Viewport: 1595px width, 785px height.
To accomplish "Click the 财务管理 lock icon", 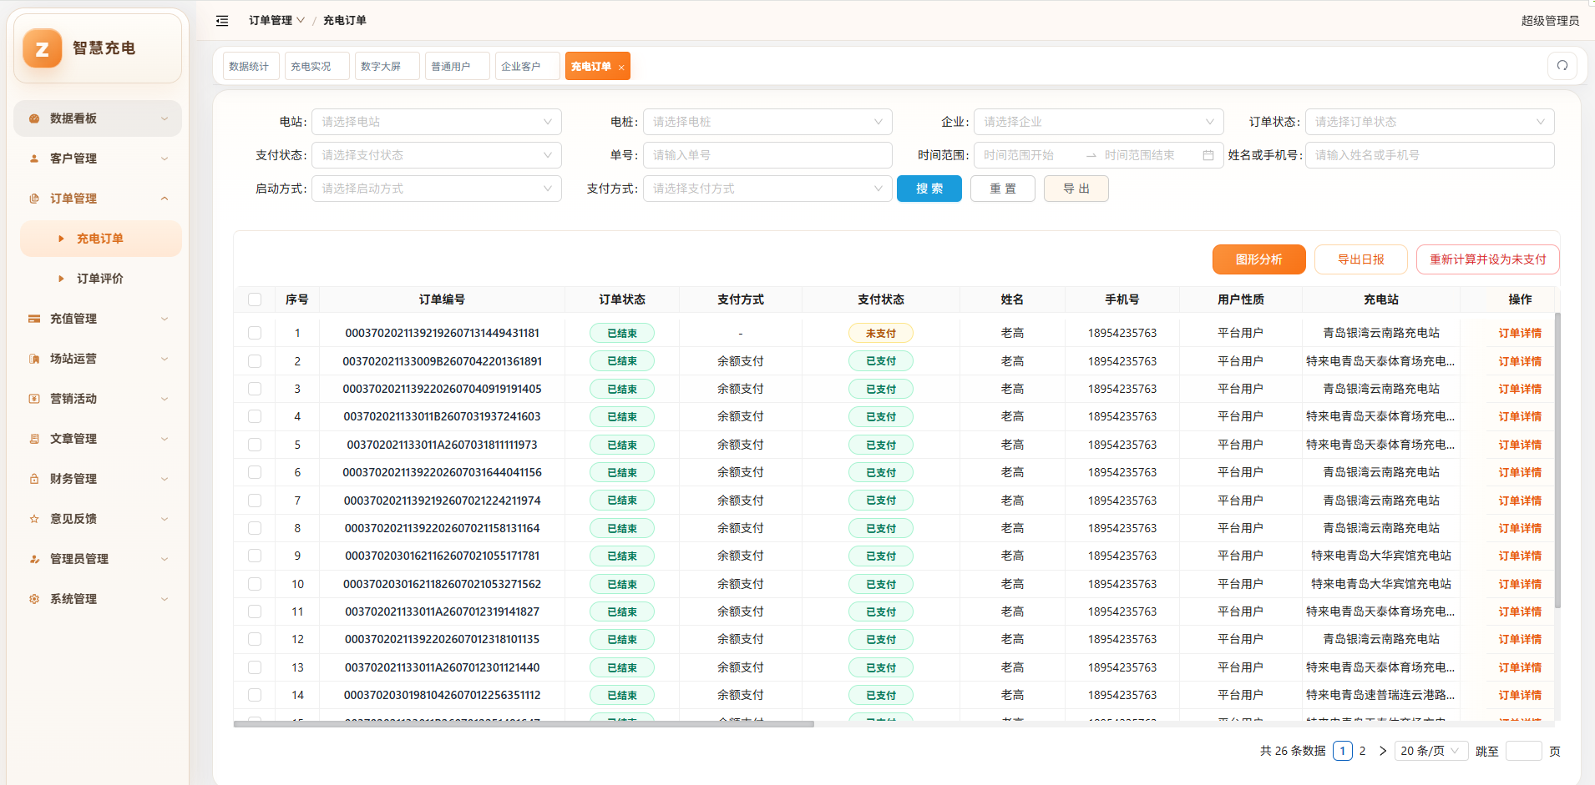I will (34, 479).
